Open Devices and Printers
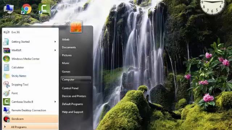This screenshot has width=232, height=130. pyautogui.click(x=74, y=96)
